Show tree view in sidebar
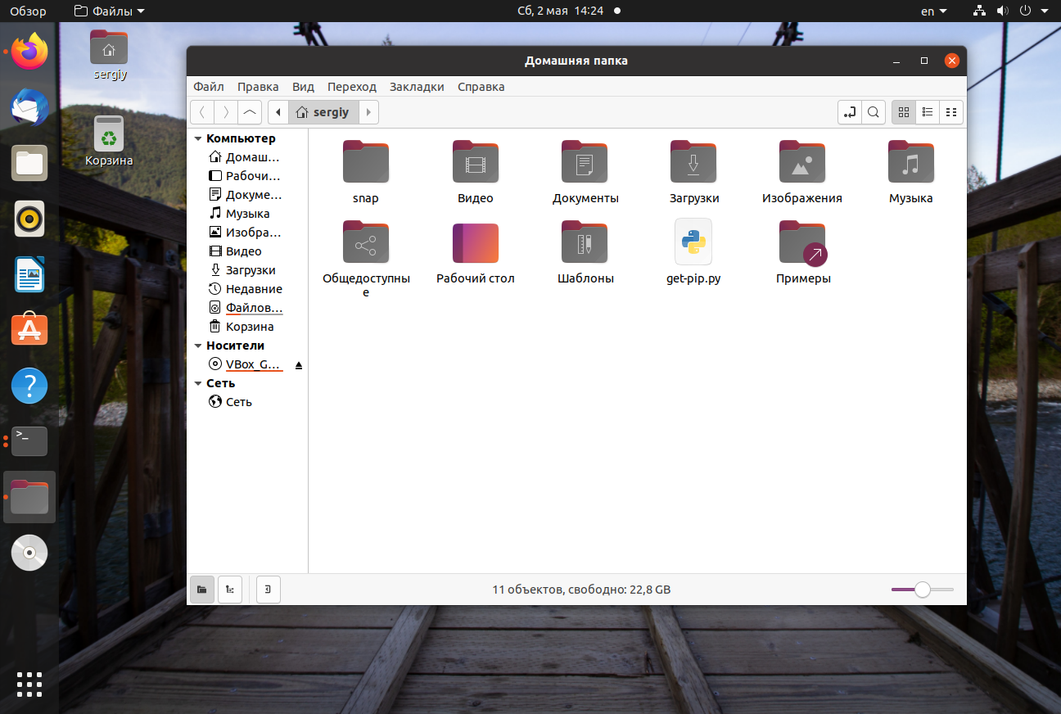 pos(230,590)
